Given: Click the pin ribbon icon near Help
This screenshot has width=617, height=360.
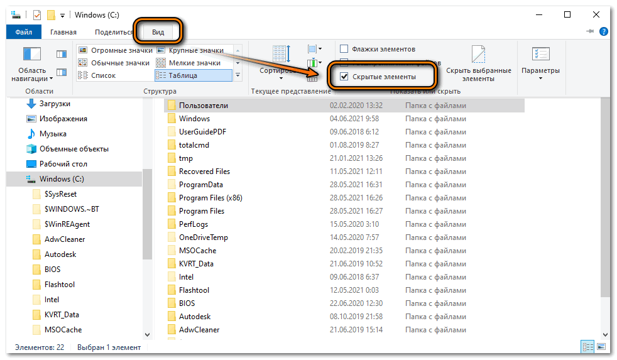Looking at the screenshot, I should [590, 31].
